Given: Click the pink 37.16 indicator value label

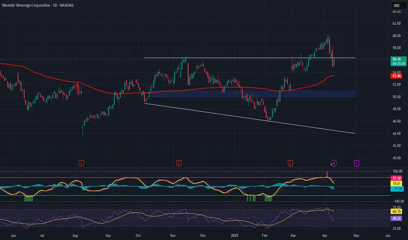Looking at the screenshot, I should tap(396, 178).
